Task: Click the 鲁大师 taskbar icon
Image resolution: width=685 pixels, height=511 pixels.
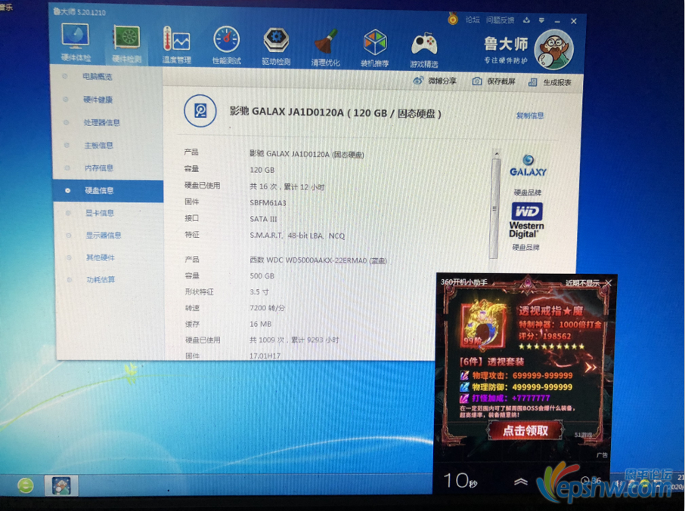Action: coord(61,485)
